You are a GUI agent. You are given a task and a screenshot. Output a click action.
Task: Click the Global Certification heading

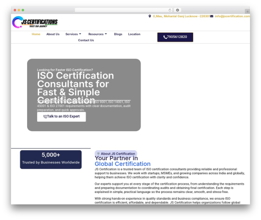coord(123,164)
